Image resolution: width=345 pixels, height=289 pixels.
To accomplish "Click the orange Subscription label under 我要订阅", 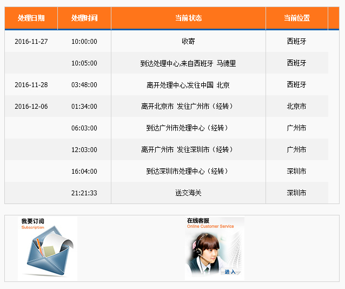I will pos(33,227).
